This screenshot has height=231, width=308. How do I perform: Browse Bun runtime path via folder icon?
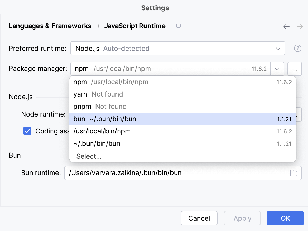click(293, 173)
